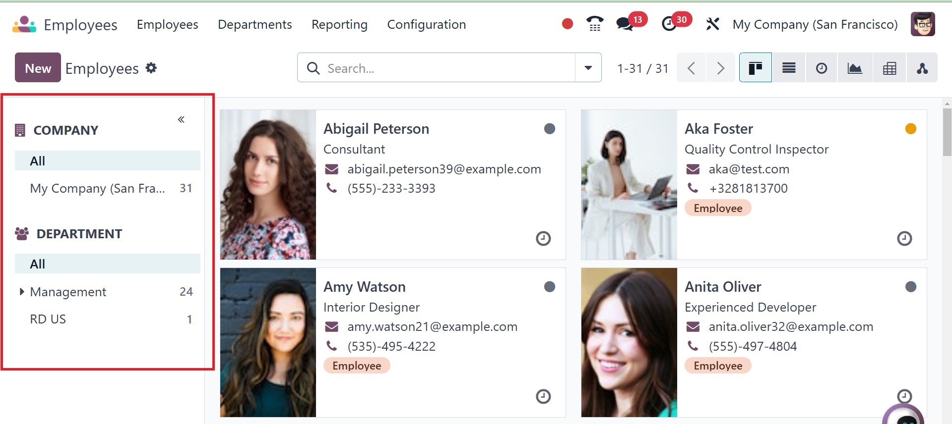Open the Employees menu

point(167,24)
